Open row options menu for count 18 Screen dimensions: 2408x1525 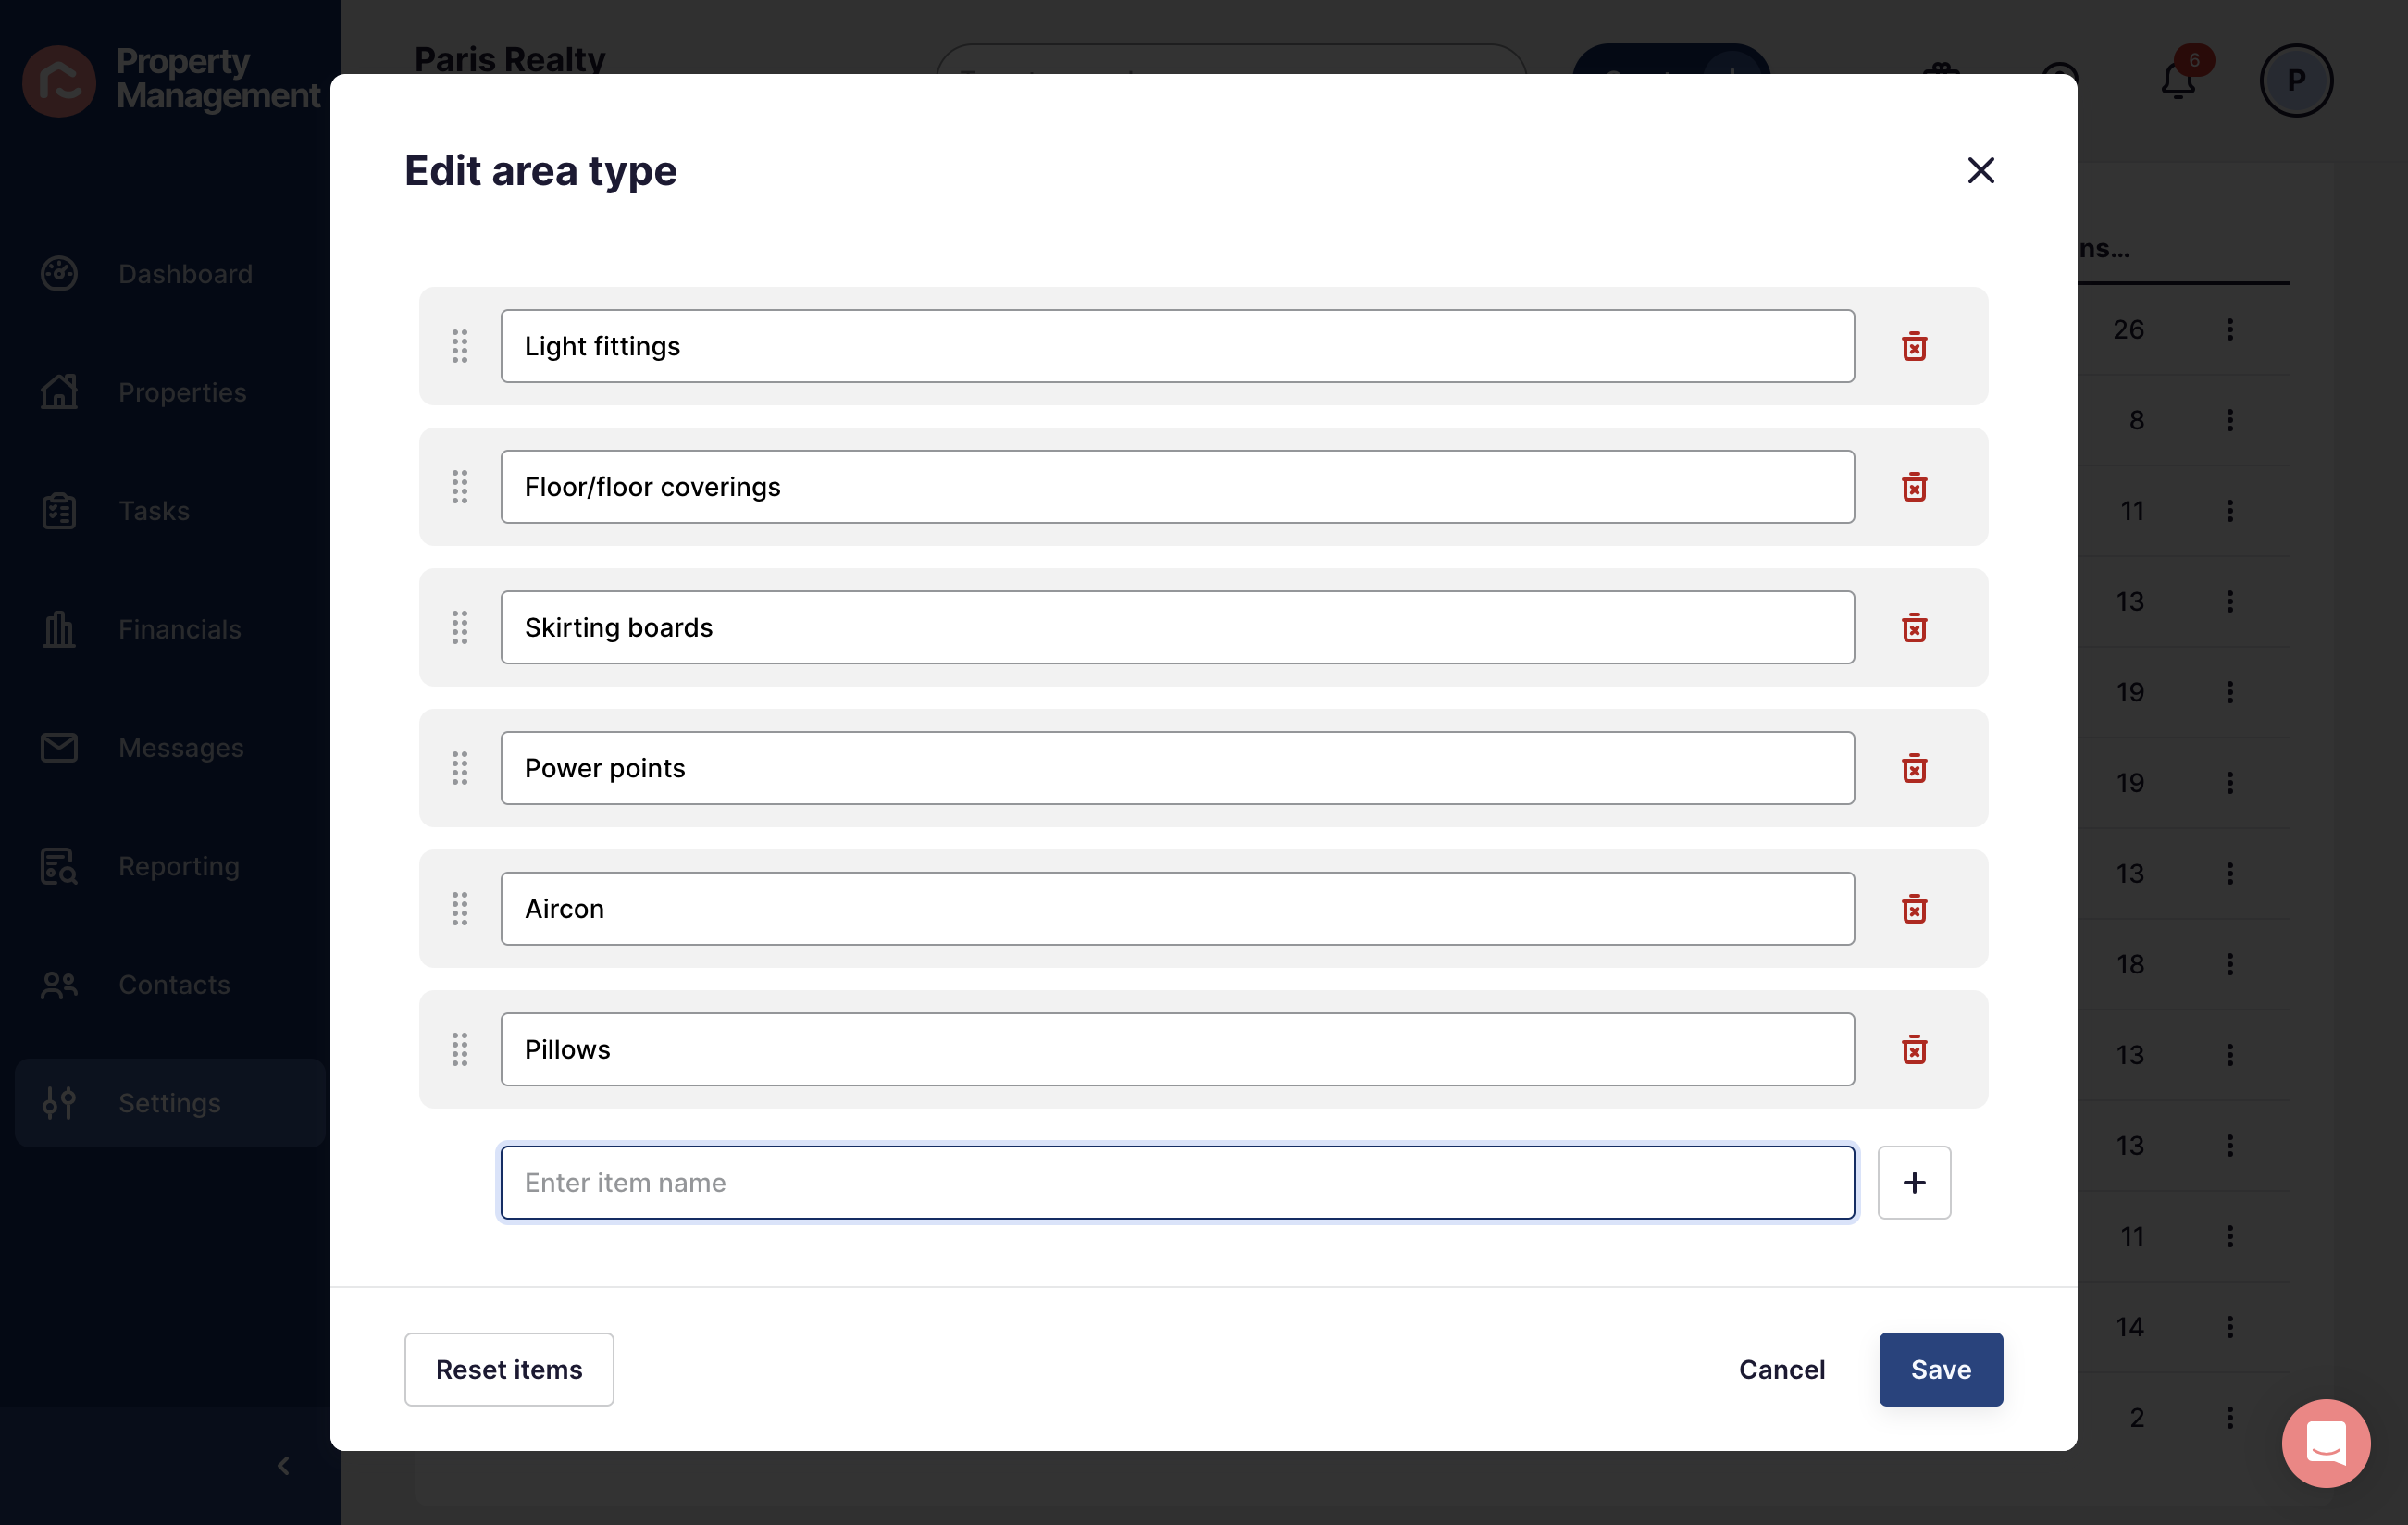(2230, 964)
